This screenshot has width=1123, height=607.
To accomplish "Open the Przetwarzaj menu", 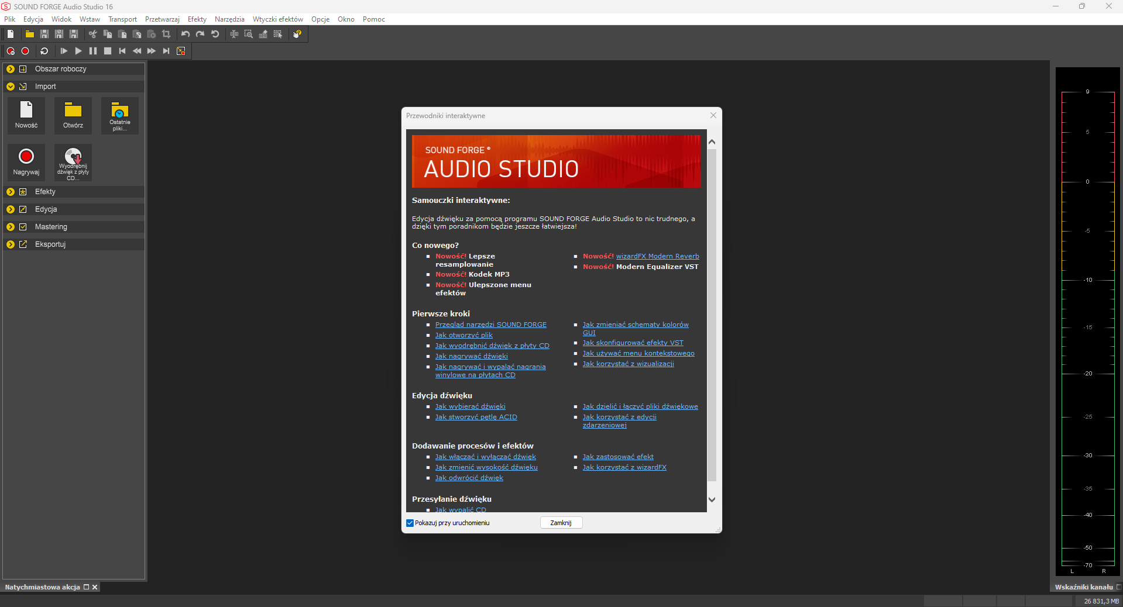I will (162, 19).
